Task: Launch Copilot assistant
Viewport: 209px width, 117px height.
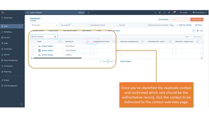Action: tap(184, 12)
